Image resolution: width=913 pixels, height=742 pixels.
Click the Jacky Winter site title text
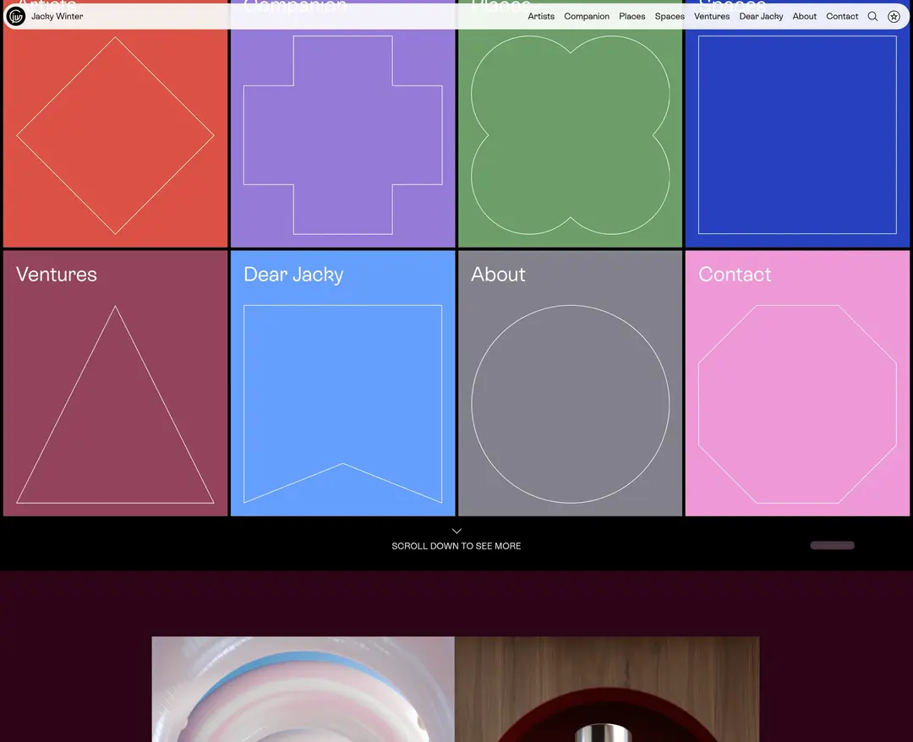[57, 16]
